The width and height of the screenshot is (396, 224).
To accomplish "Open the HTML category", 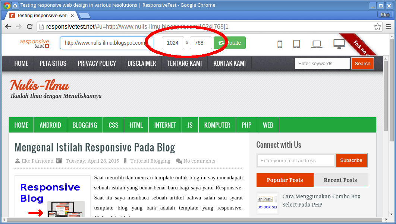I will point(136,125).
